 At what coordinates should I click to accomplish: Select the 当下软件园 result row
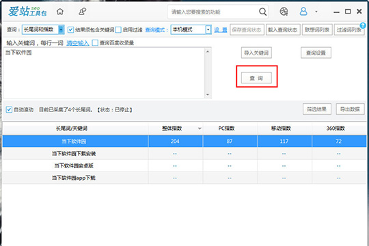(x=184, y=141)
